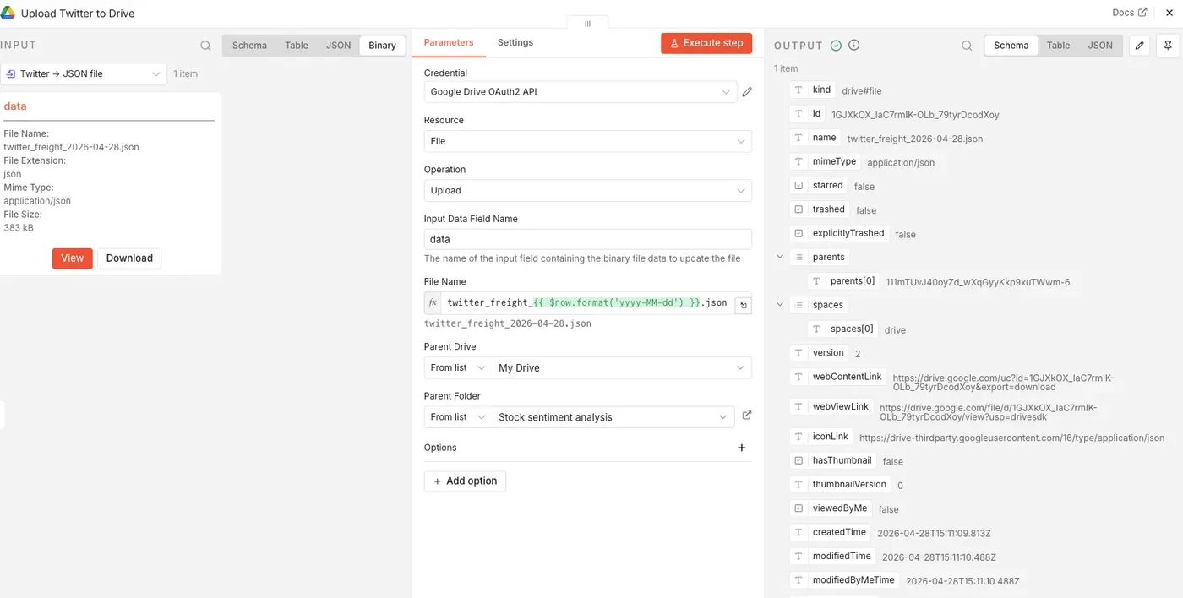The image size is (1183, 598).
Task: Open the Resource dropdown
Action: (x=587, y=141)
